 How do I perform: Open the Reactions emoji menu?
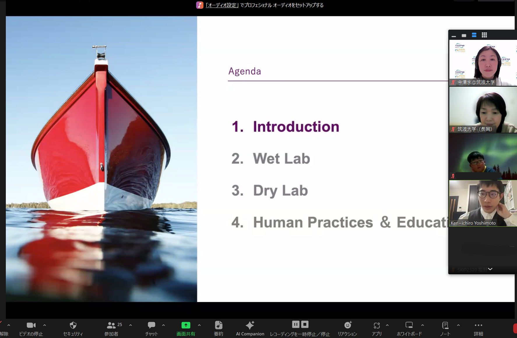click(347, 325)
